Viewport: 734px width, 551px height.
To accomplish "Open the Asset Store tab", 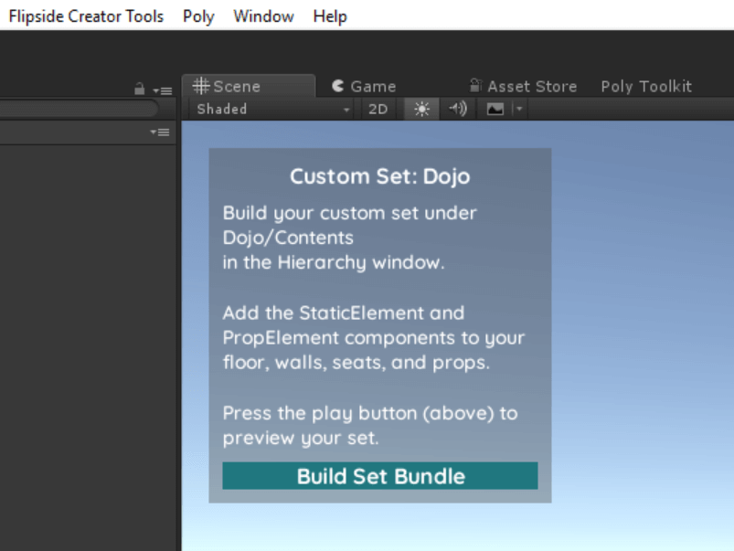I will 523,86.
